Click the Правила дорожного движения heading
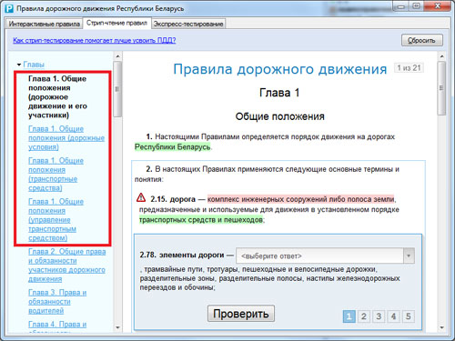 [x=279, y=69]
